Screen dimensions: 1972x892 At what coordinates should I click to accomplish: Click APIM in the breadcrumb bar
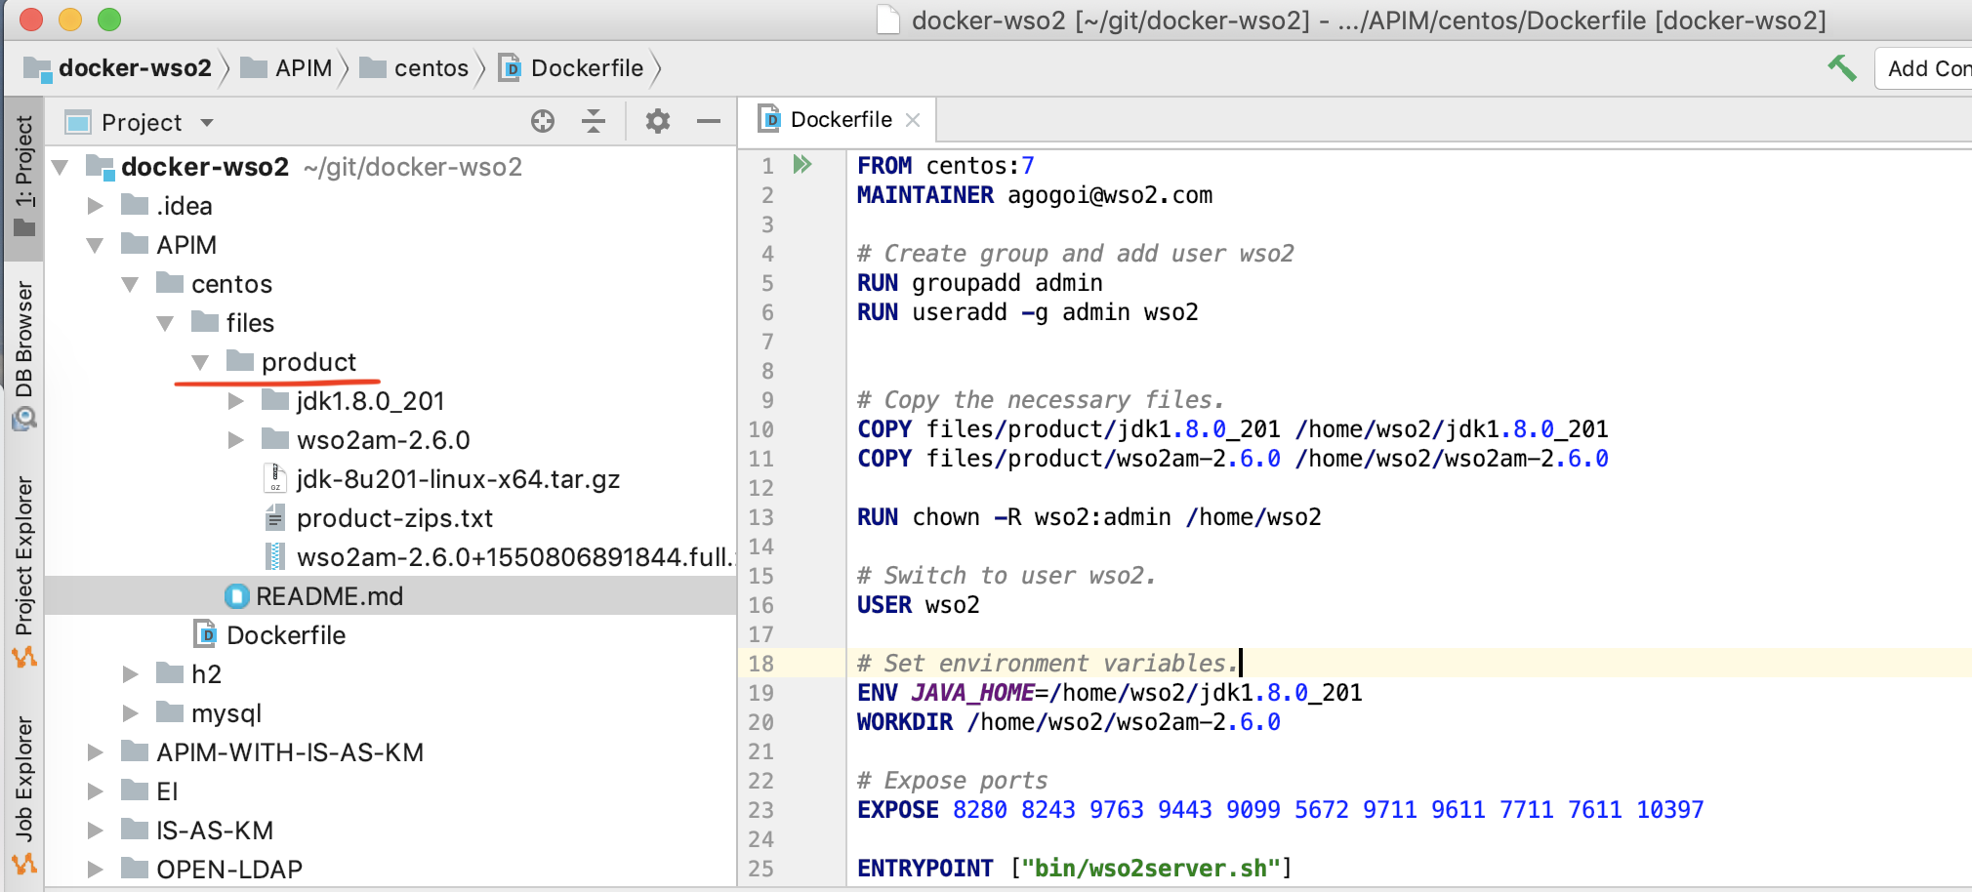point(304,68)
